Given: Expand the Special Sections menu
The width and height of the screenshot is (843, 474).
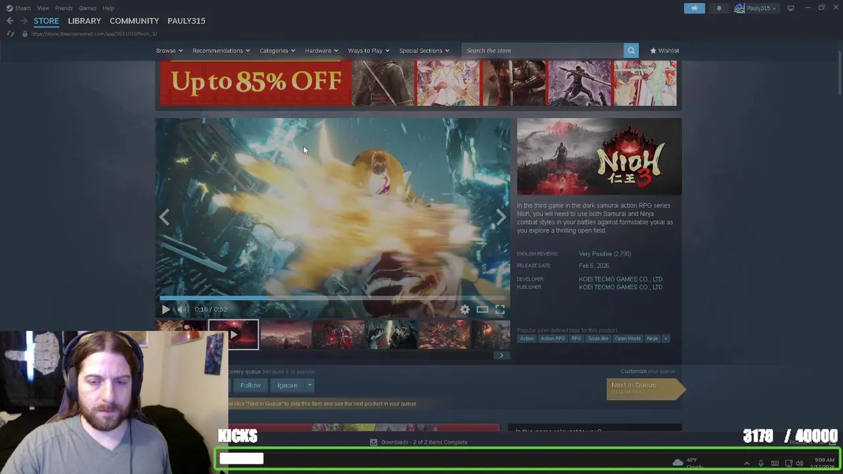Looking at the screenshot, I should (x=424, y=51).
